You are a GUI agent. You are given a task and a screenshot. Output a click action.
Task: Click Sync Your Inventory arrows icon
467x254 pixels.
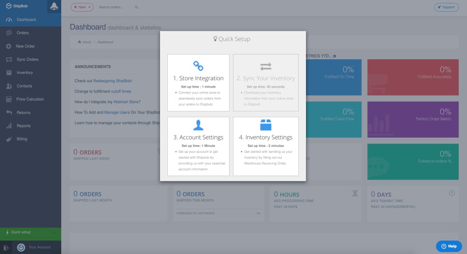click(x=266, y=66)
